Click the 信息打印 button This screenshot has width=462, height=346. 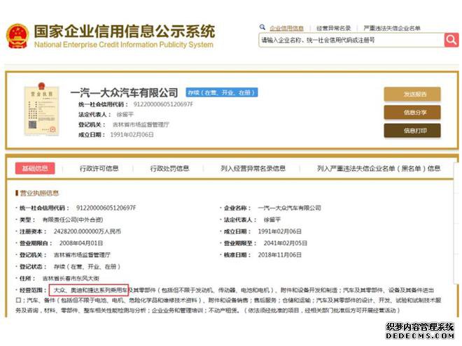(412, 131)
